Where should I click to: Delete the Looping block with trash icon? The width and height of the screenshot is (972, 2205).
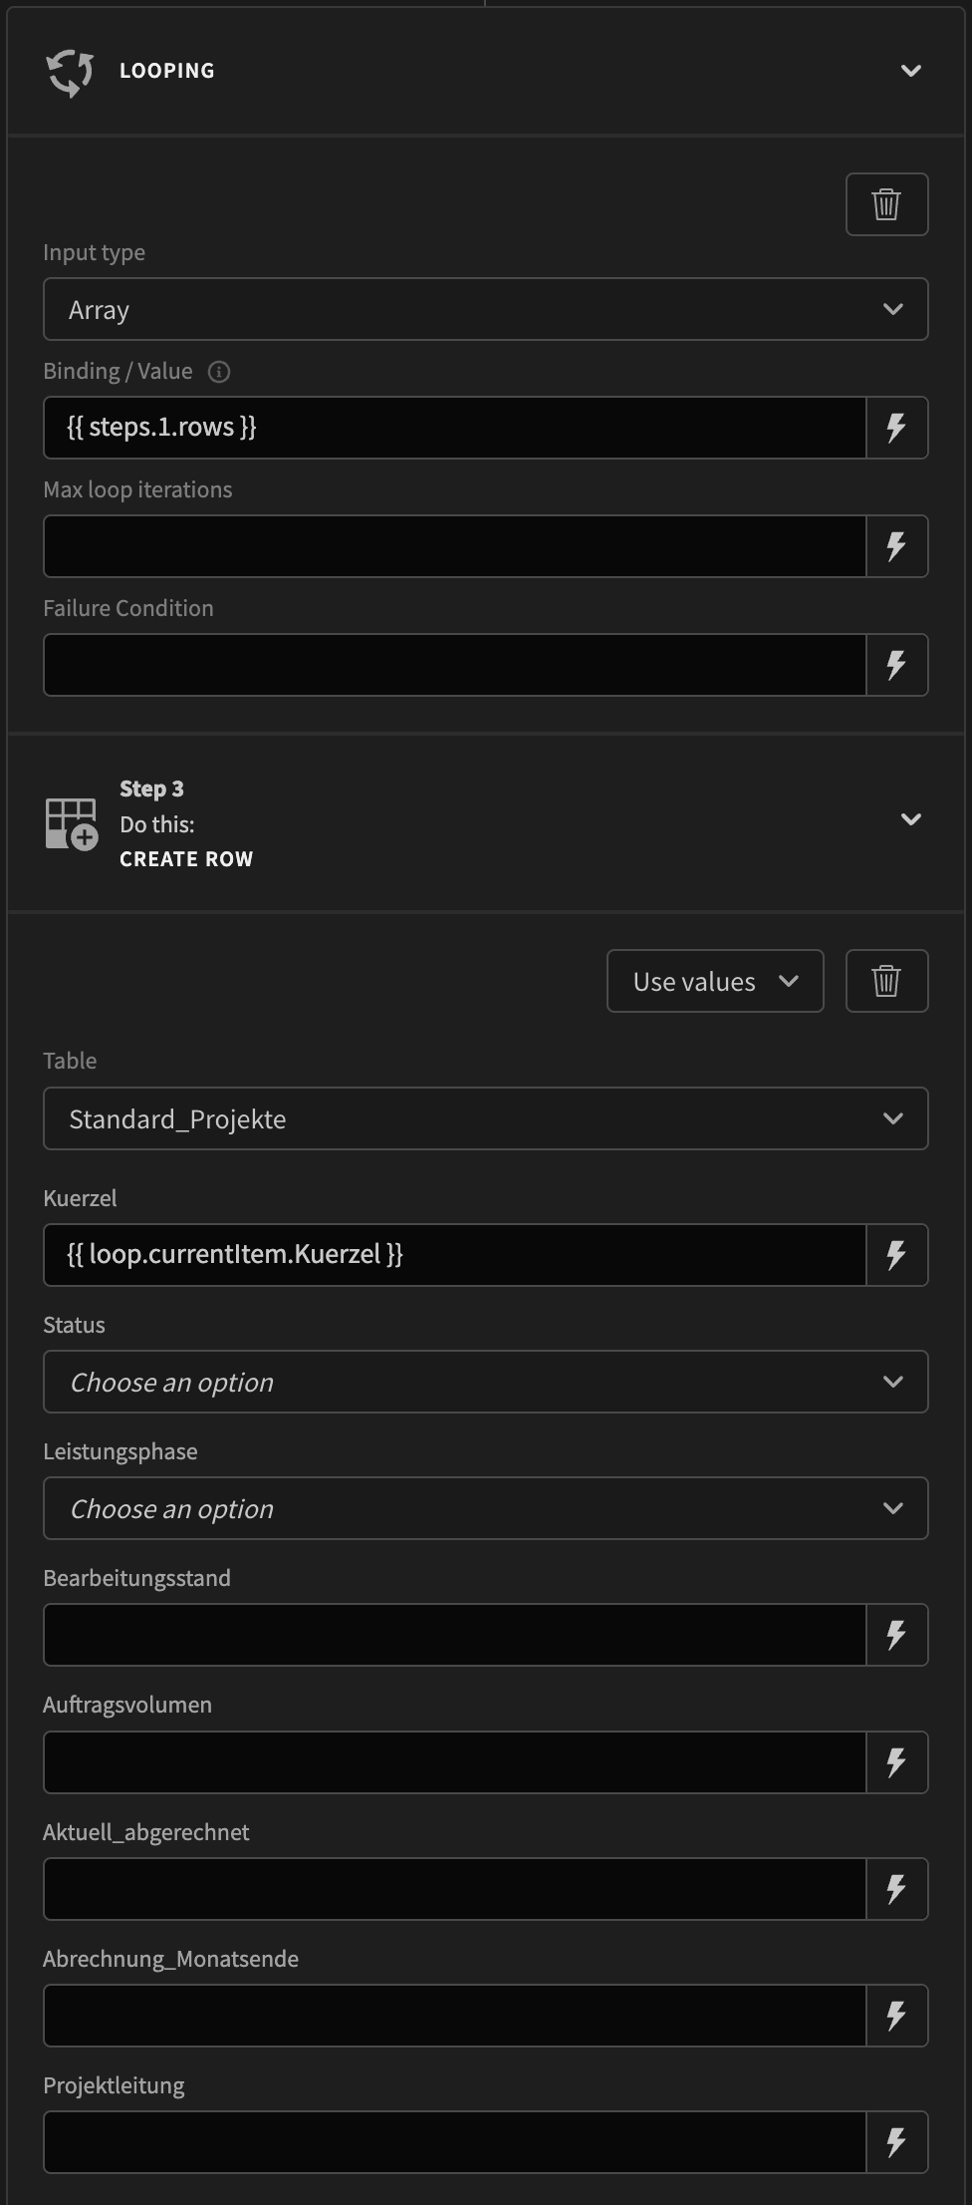point(885,203)
